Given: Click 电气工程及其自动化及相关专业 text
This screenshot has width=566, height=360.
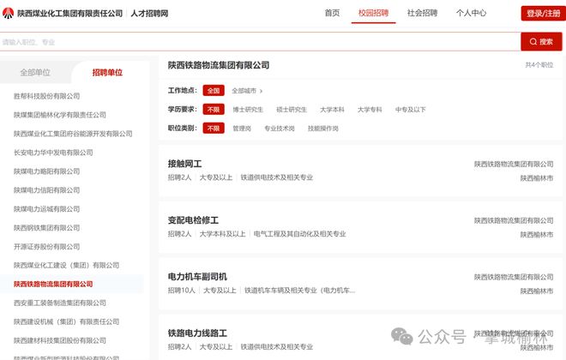Looking at the screenshot, I should (299, 234).
